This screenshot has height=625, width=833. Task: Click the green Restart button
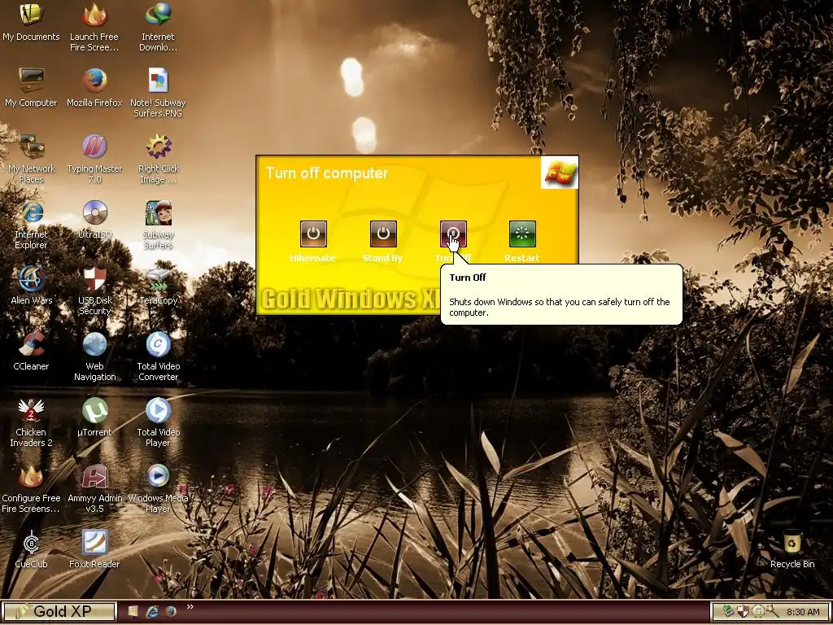[x=522, y=234]
